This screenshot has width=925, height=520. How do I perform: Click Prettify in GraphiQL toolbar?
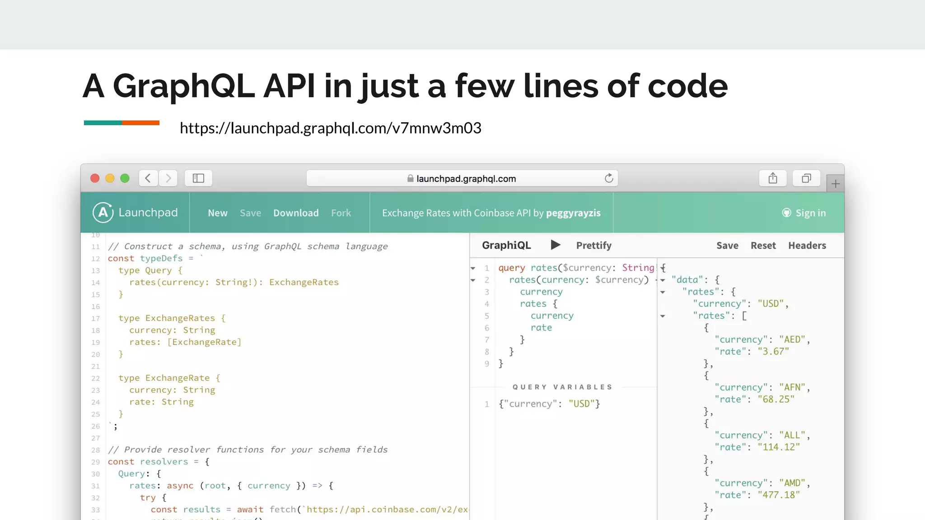594,246
